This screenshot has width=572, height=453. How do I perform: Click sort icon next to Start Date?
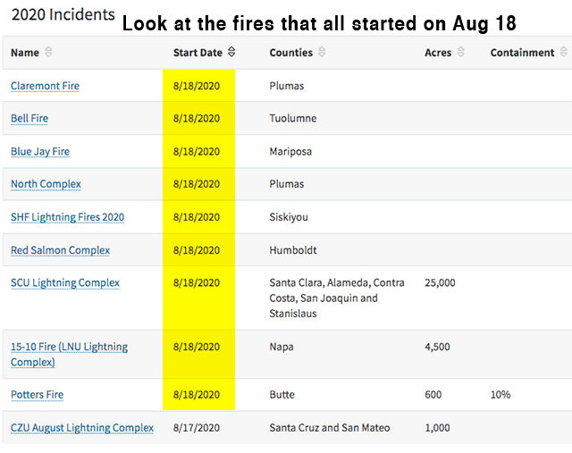tap(231, 53)
